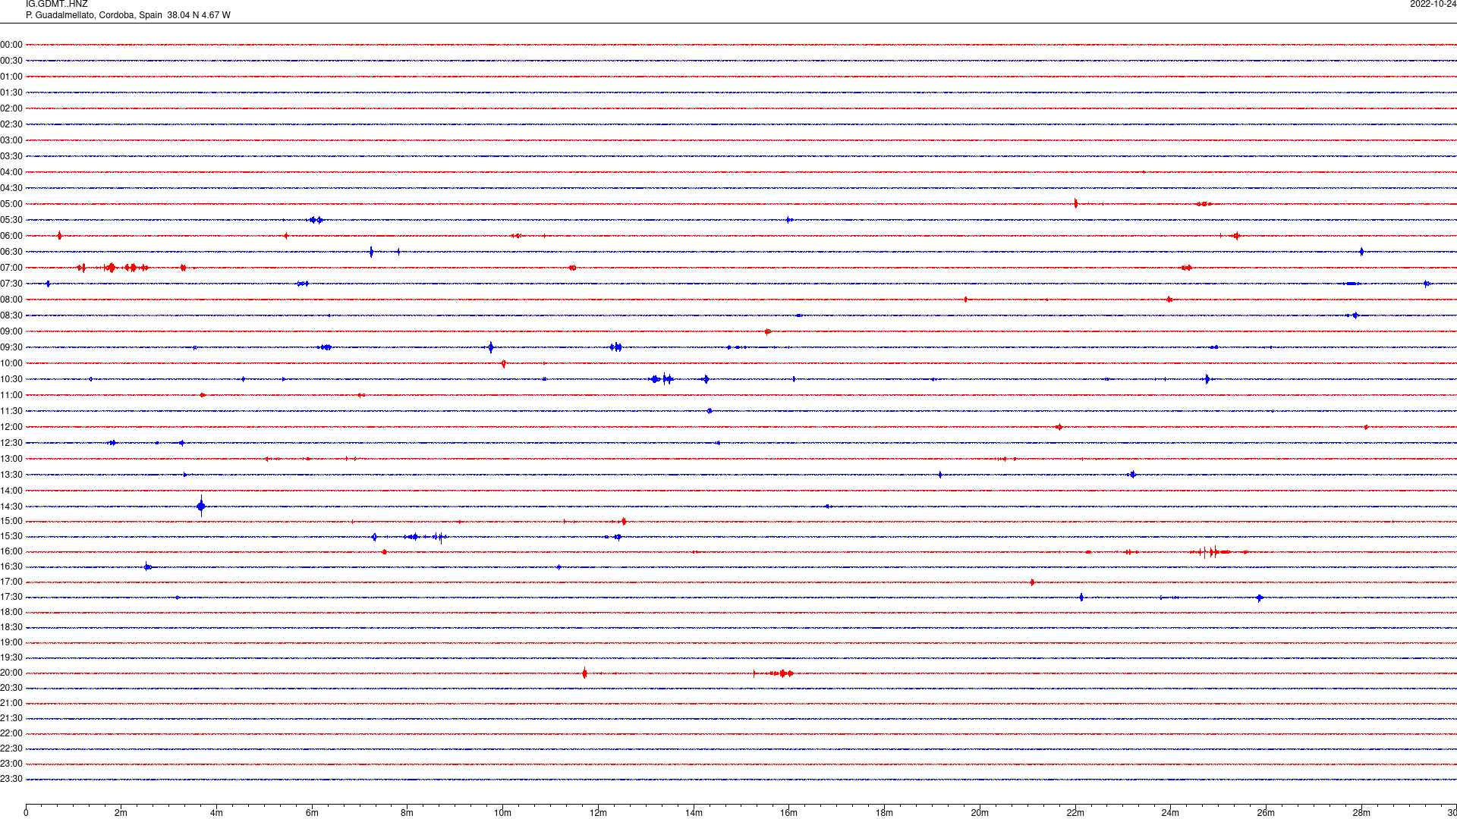This screenshot has height=819, width=1457.
Task: Select the 01:00 trace time label
Action: point(11,77)
